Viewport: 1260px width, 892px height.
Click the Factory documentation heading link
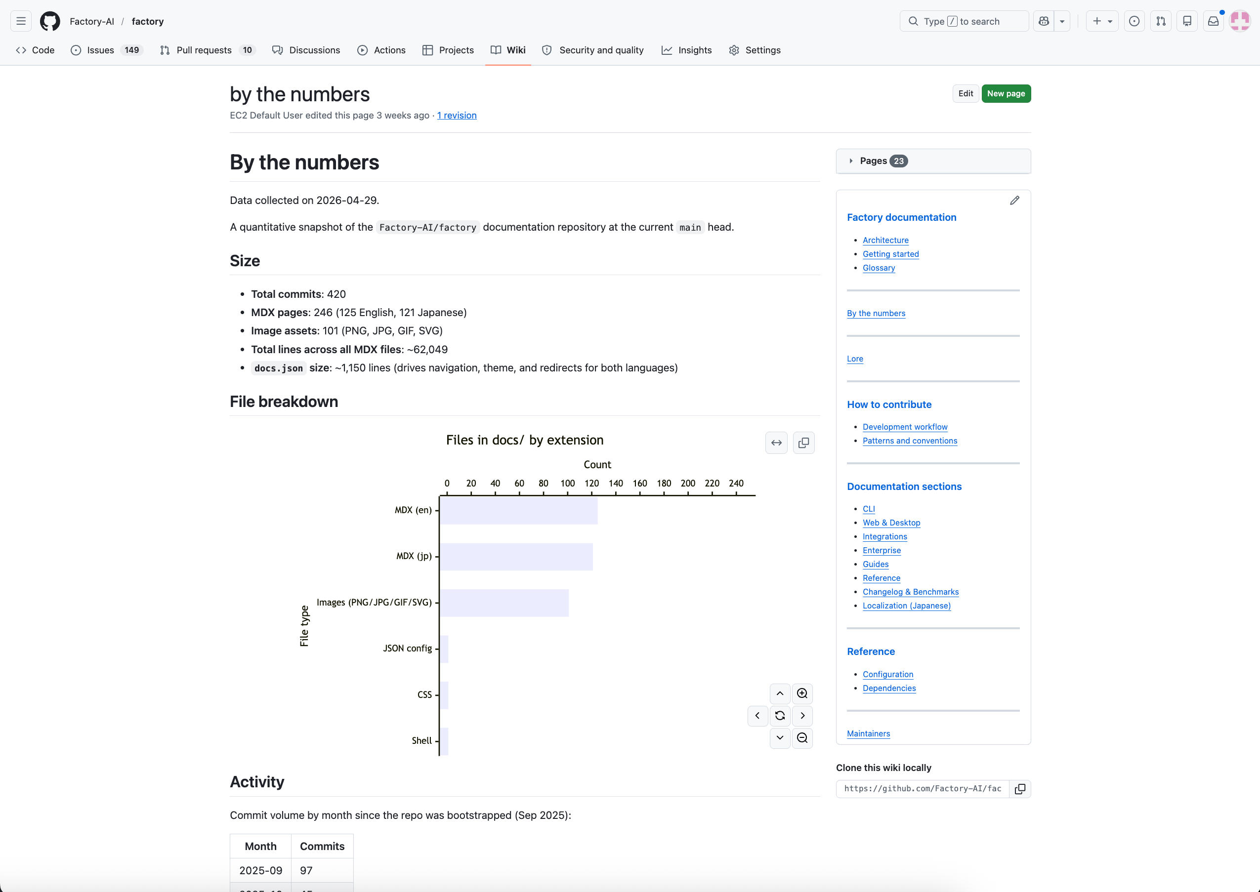(901, 217)
